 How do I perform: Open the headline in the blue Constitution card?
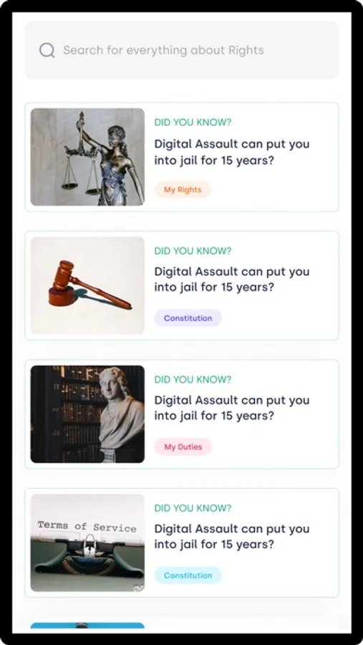(x=232, y=537)
